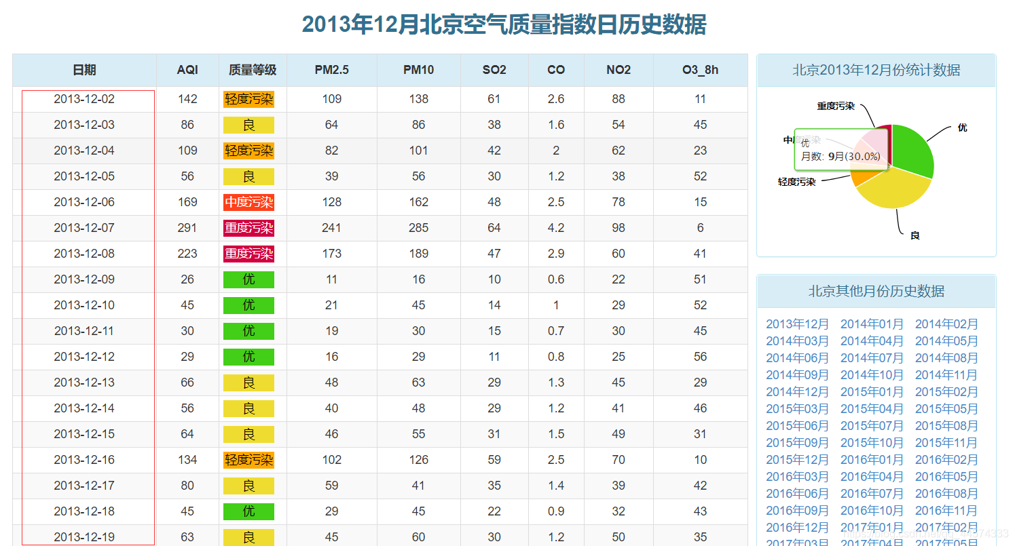
Task: Select the 轻度污染 pie chart label
Action: tap(796, 182)
